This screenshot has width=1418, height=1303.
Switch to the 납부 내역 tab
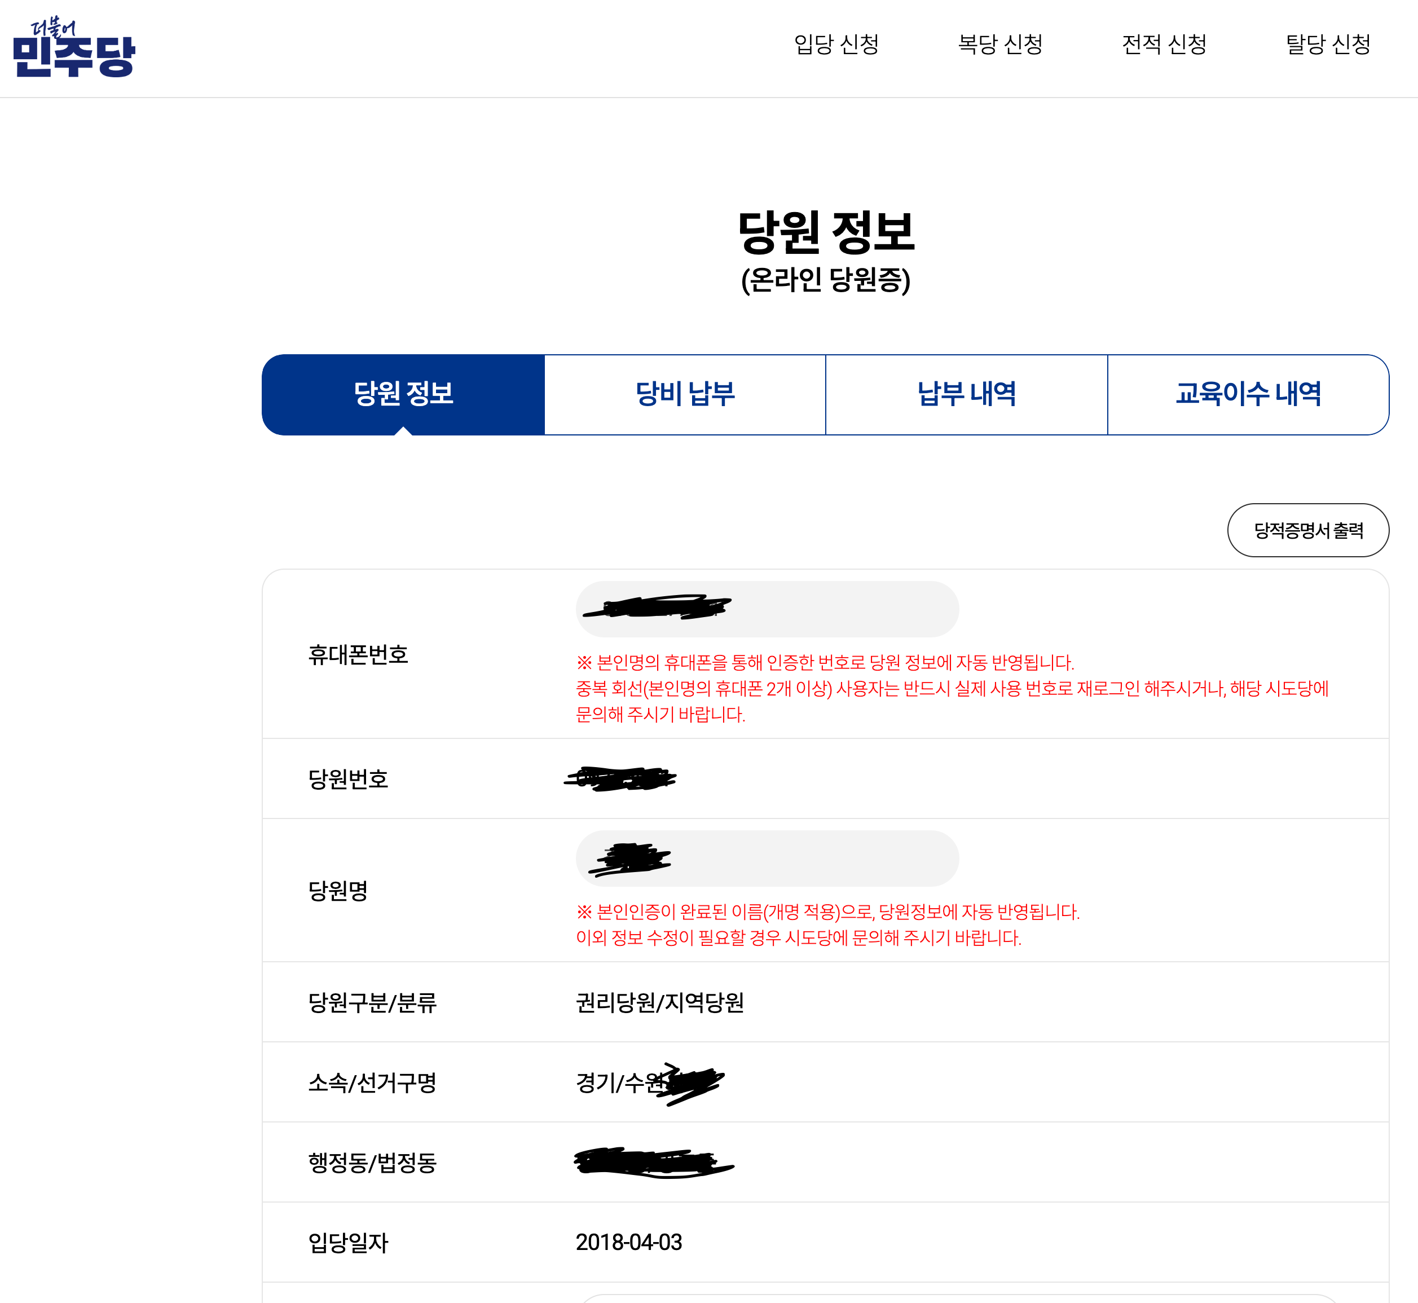(967, 394)
